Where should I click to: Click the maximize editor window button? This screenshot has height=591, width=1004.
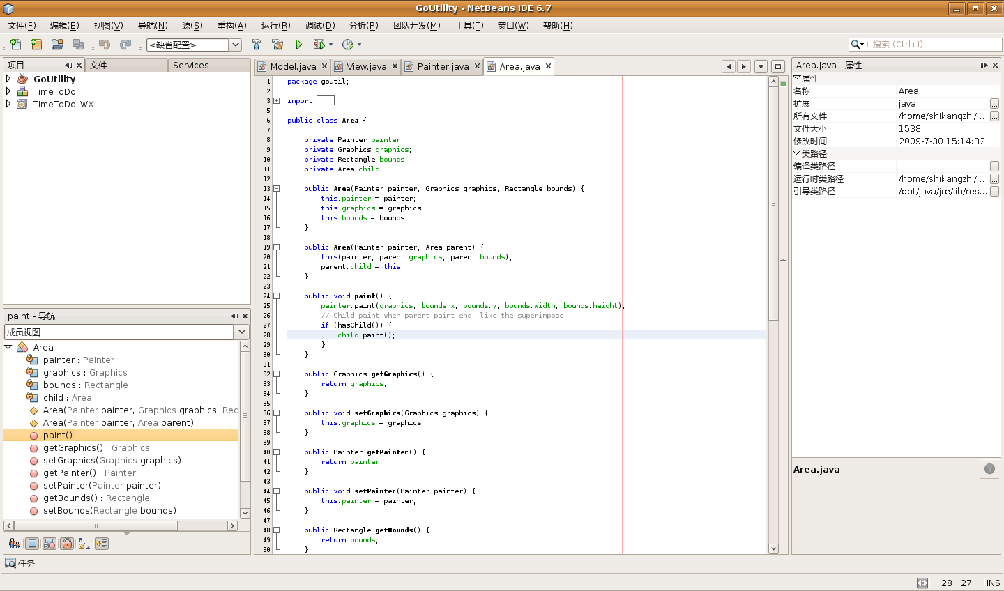[x=778, y=66]
